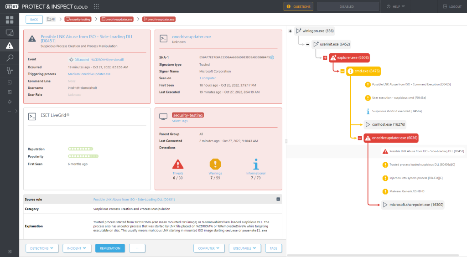Click the stethoscope icon in sidebar
The height and width of the screenshot is (257, 467).
coord(10,71)
